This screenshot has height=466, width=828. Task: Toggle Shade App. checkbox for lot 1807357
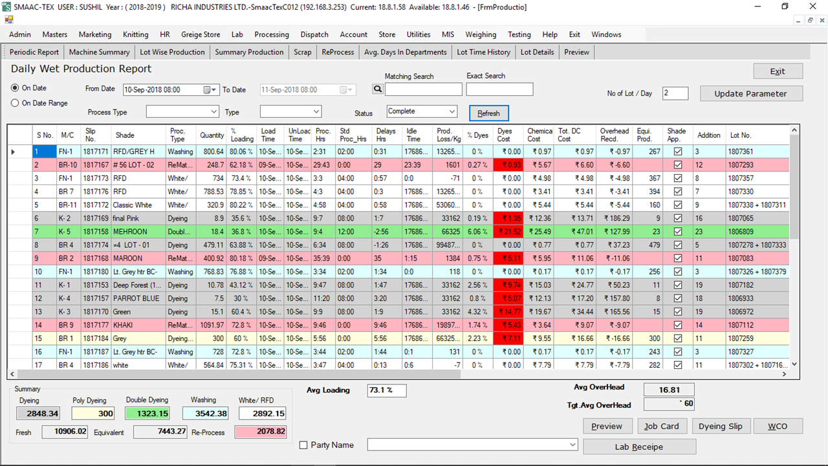click(677, 178)
